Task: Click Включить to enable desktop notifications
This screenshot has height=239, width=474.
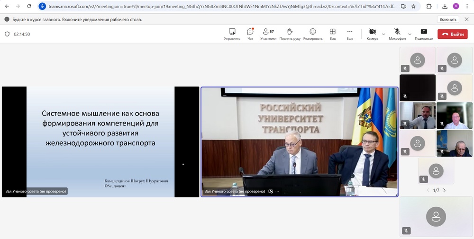Action: tap(448, 19)
